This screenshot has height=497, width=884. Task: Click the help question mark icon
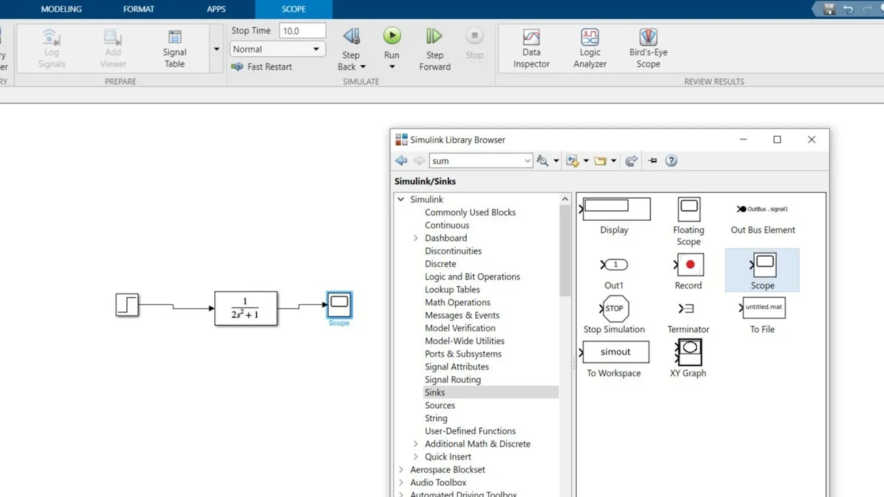(671, 161)
